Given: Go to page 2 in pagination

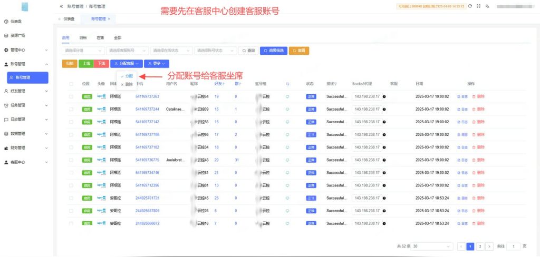Looking at the screenshot, I should [x=480, y=246].
